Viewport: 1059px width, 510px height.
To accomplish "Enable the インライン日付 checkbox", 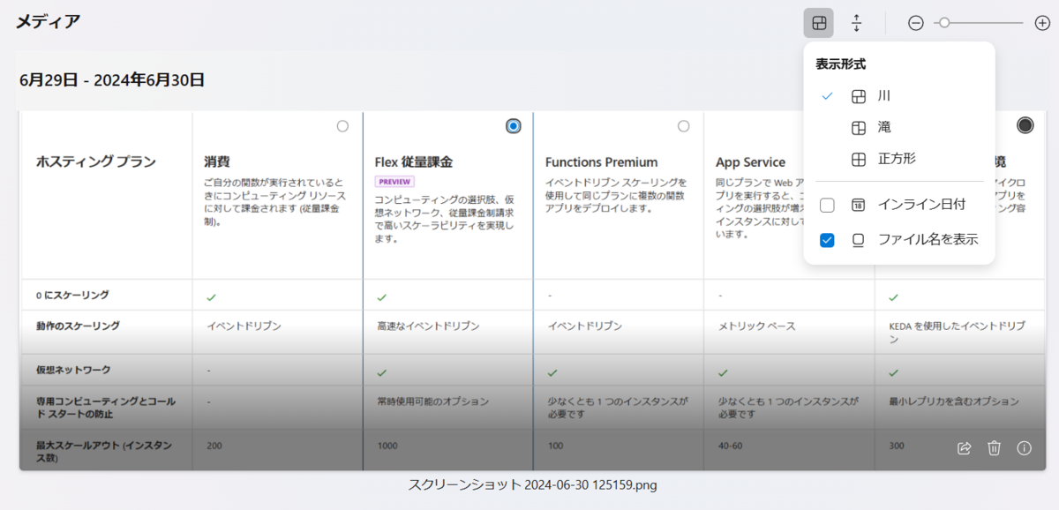I will tap(827, 205).
